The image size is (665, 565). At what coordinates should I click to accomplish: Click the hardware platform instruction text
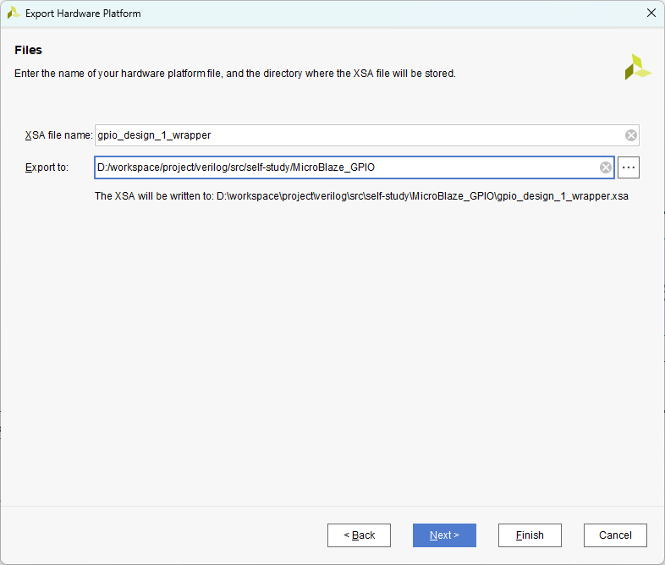[x=235, y=74]
